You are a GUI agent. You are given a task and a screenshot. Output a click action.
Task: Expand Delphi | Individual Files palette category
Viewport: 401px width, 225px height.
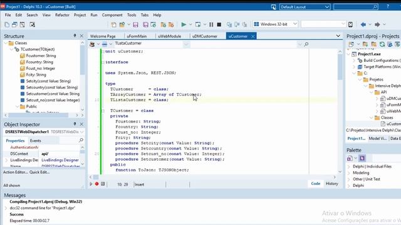pos(349,167)
